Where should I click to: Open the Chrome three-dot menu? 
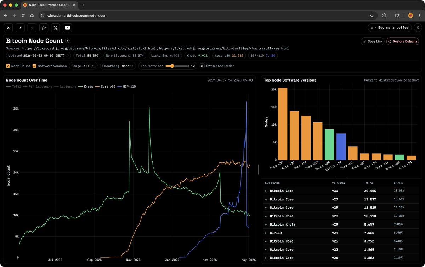pyautogui.click(x=419, y=16)
